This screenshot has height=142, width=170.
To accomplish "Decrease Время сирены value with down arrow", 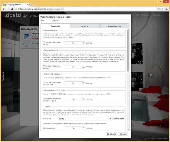I will 84,129.
